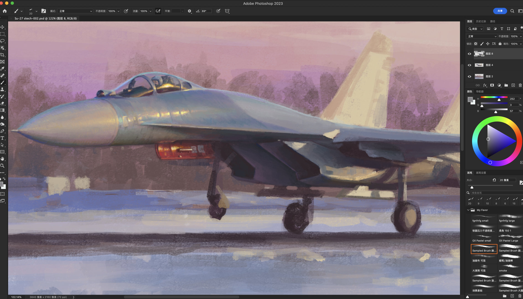Add a layer mask
The image size is (523, 299).
(492, 85)
